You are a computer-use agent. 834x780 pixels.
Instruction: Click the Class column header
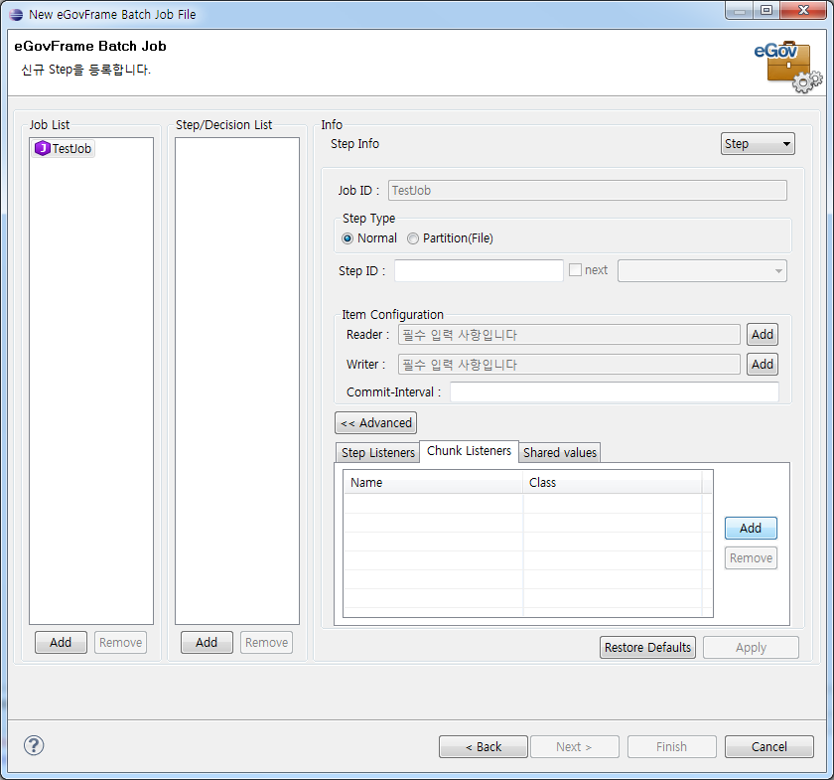(x=613, y=482)
